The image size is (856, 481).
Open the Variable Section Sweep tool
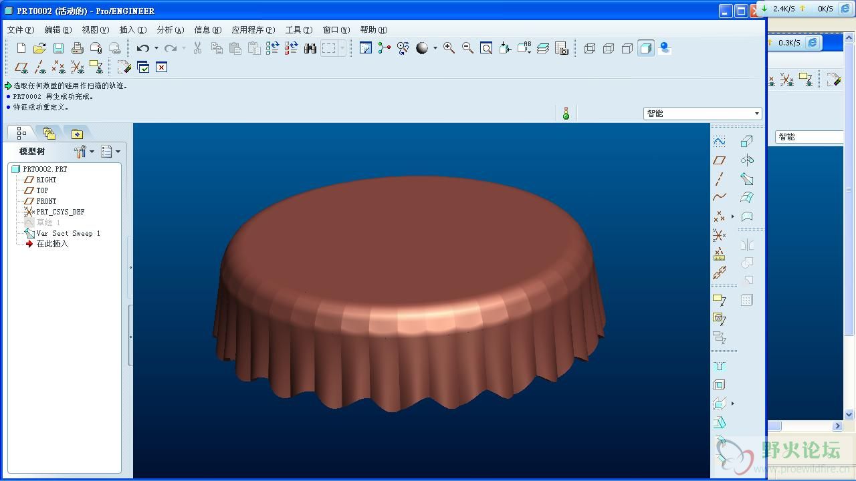point(747,179)
